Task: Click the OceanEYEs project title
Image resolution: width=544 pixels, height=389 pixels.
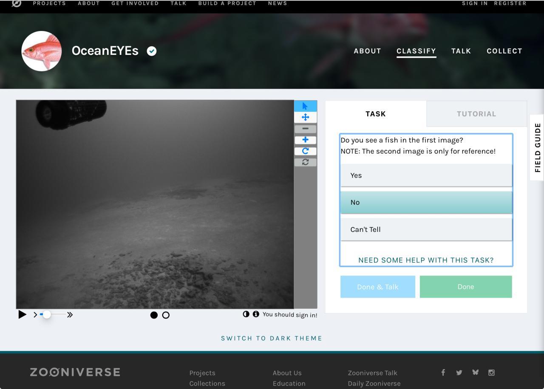Action: click(x=105, y=51)
